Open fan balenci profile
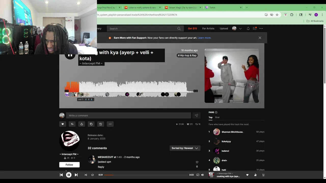Image resolution: width=326 pixels, height=183 pixels. [225, 151]
